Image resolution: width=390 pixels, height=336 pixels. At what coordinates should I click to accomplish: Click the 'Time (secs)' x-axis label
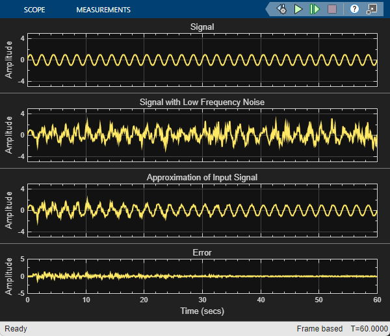click(202, 311)
